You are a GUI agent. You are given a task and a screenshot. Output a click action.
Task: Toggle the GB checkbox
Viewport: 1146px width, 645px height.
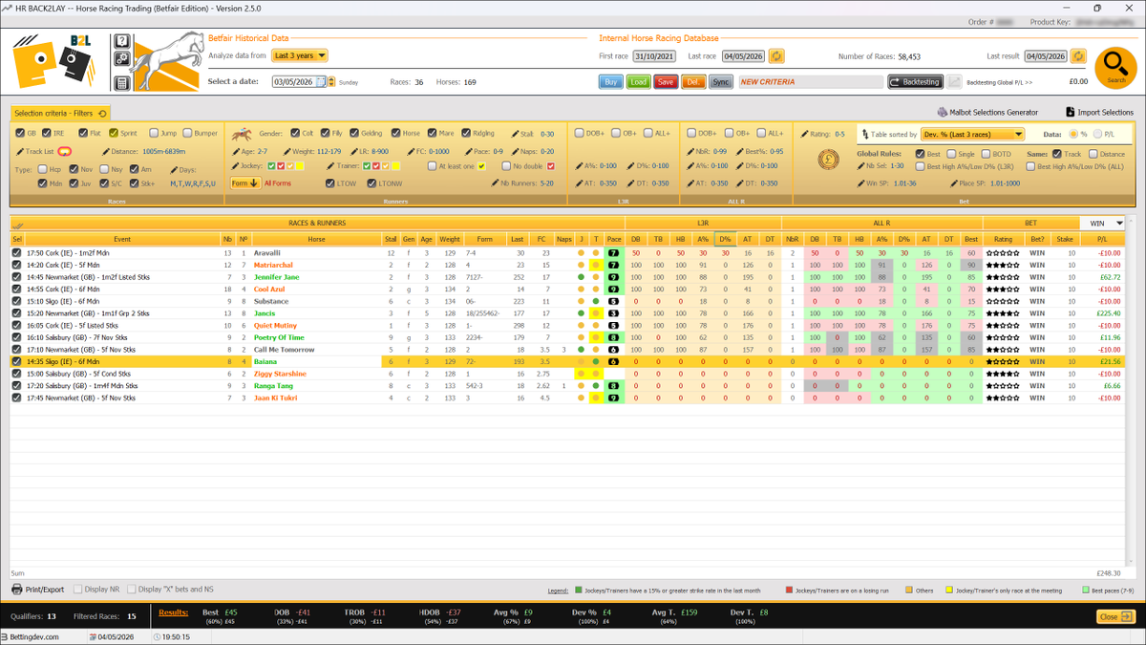click(x=20, y=133)
